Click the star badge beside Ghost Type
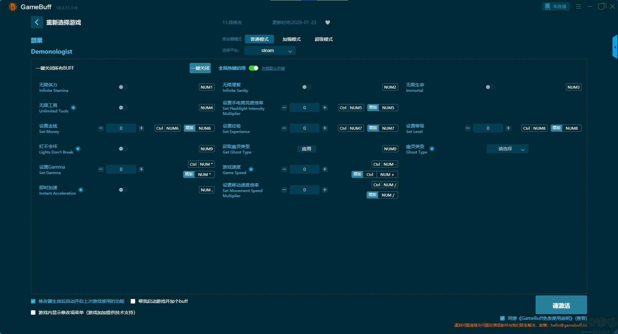This screenshot has width=618, height=334. tap(432, 149)
